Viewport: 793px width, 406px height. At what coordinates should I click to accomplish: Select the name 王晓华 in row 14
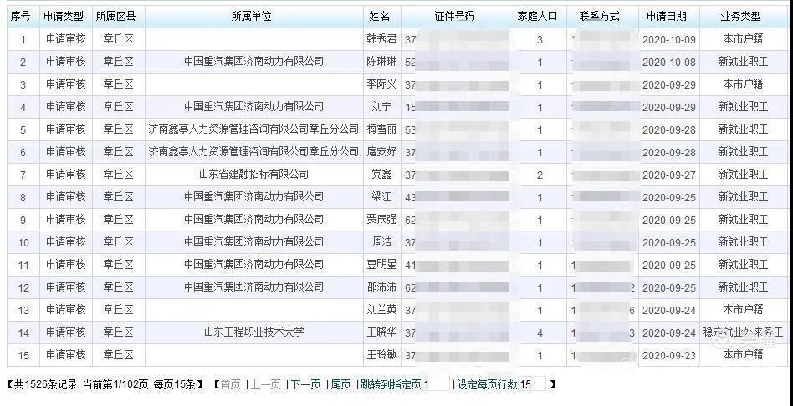click(x=381, y=332)
